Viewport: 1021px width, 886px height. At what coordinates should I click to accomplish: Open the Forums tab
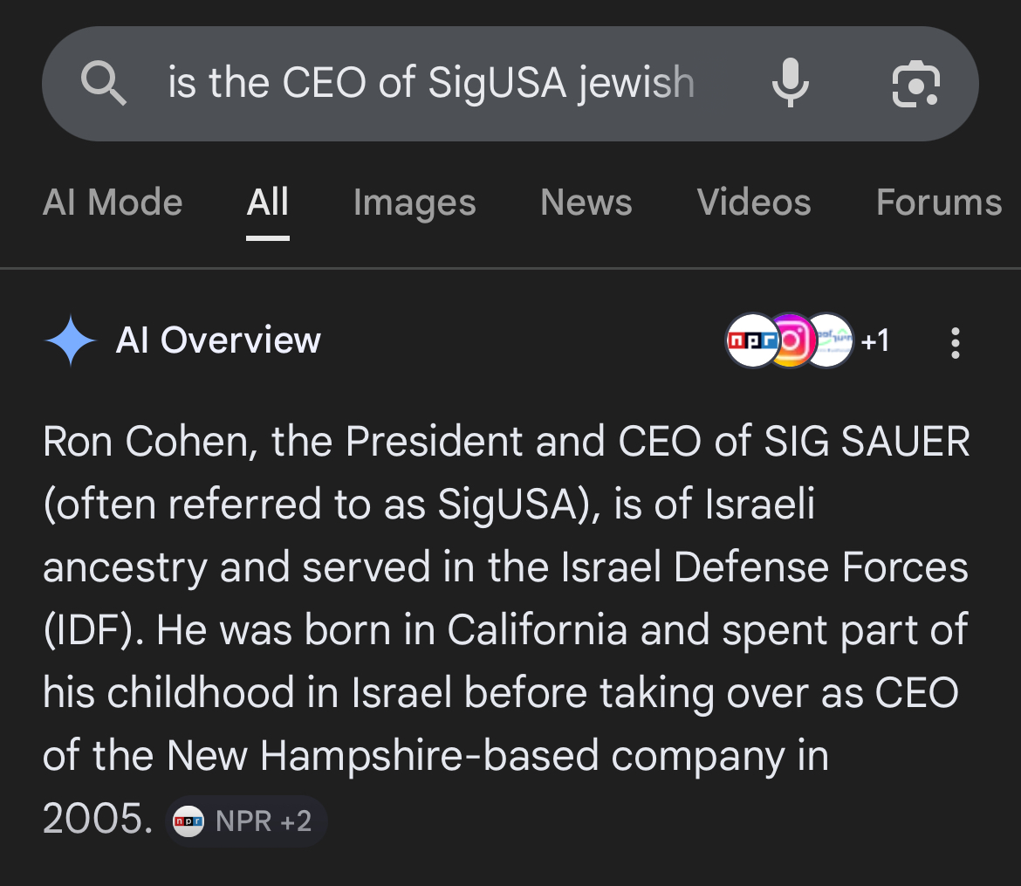[938, 203]
